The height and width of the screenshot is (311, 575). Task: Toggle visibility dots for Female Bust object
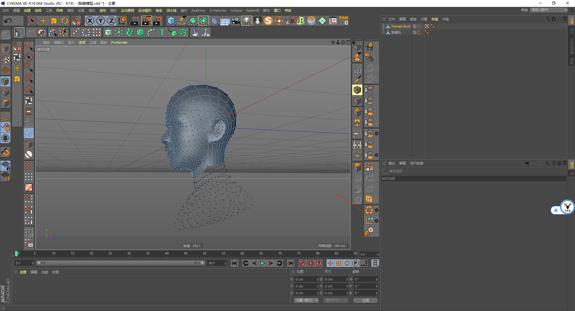[419, 26]
